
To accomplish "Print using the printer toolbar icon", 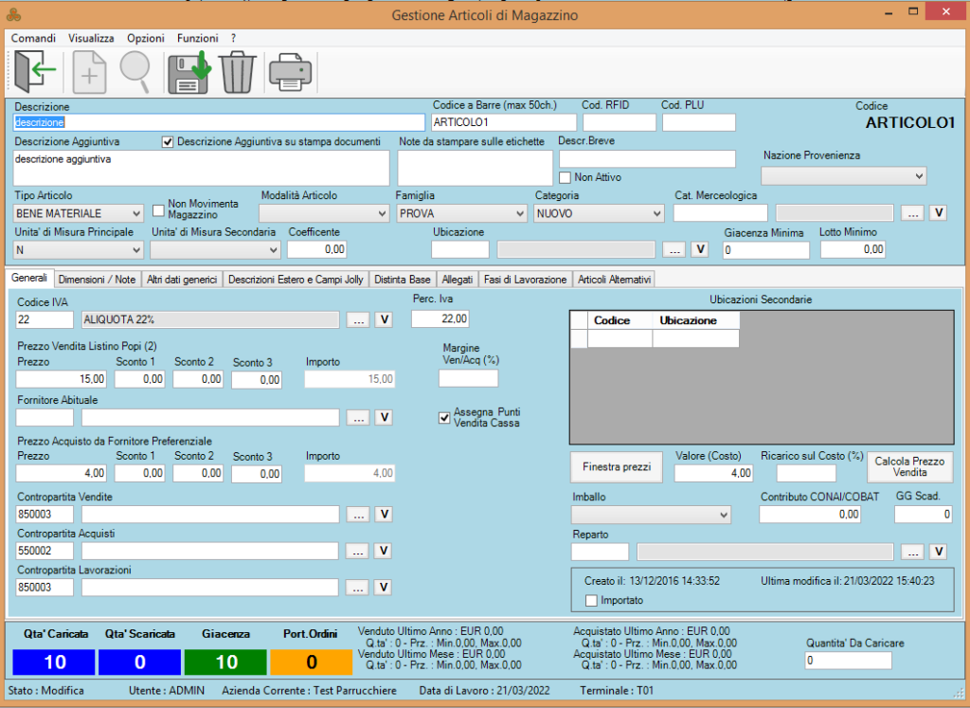I will (x=290, y=72).
